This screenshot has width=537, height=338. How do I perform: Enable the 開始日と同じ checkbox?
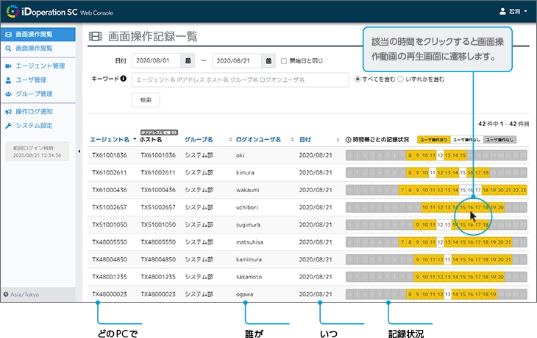284,61
